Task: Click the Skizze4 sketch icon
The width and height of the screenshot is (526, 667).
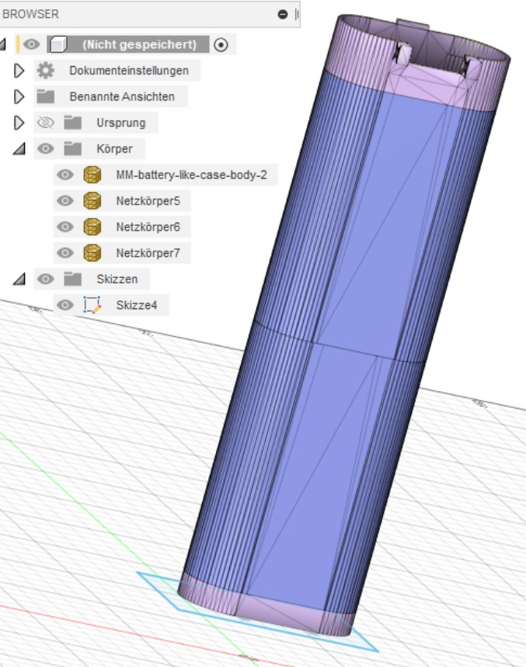Action: pos(92,305)
